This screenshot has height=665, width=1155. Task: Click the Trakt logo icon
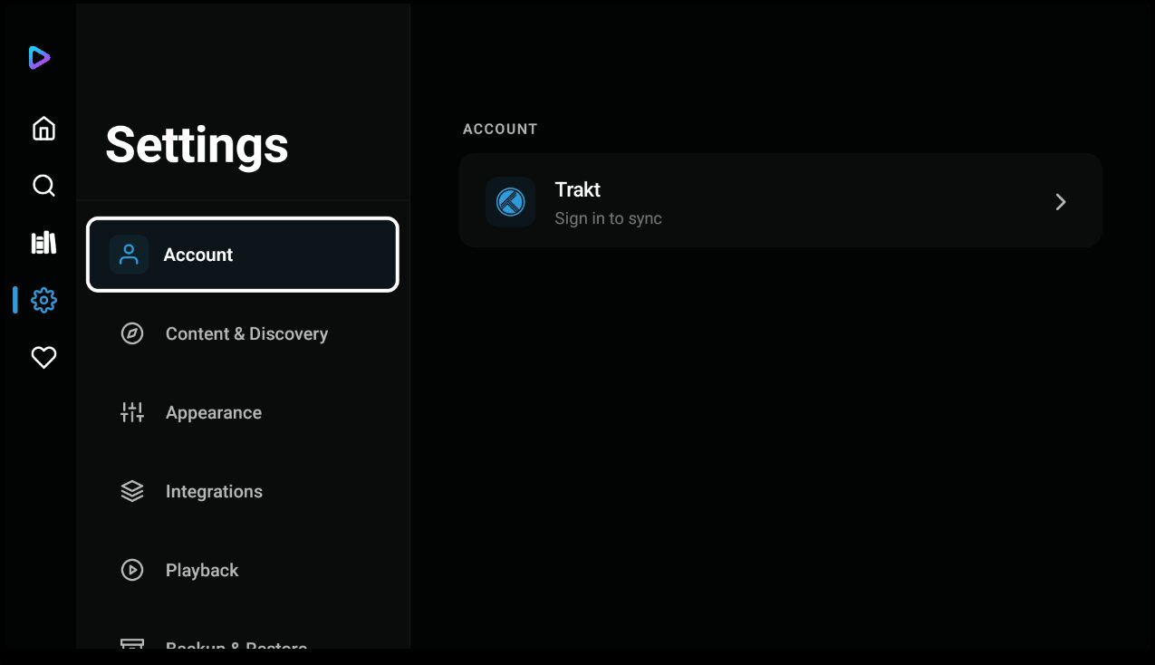[510, 201]
